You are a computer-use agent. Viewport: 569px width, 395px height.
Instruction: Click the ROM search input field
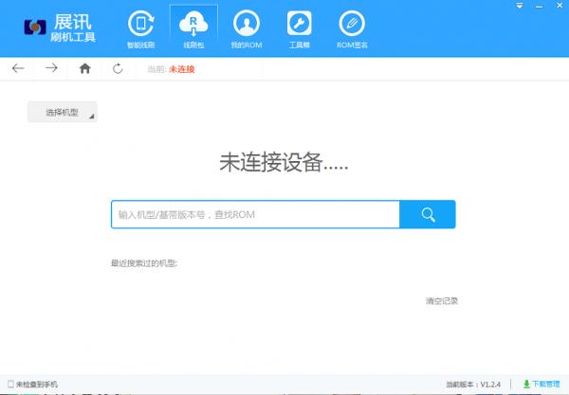[254, 214]
